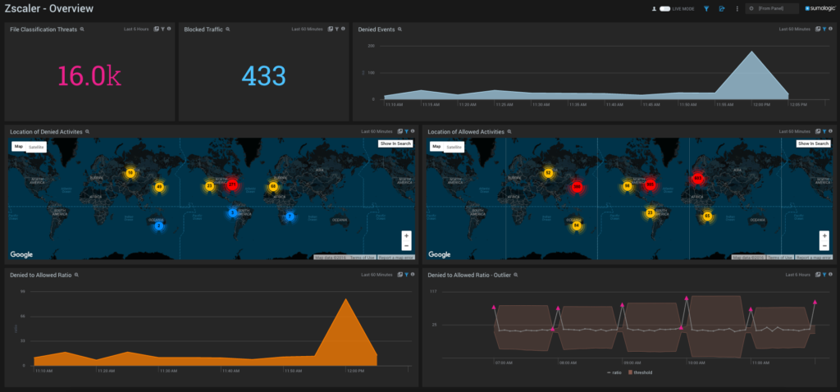Select Satellite view on denied activities map

coord(36,147)
